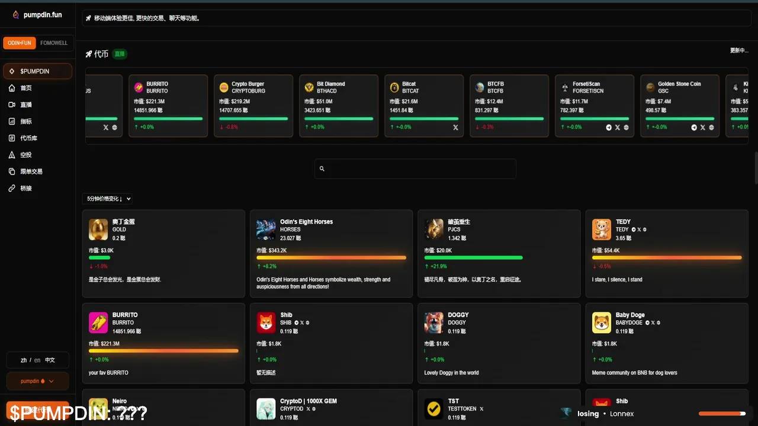Screen dimensions: 758x426
Task: Go to 跟单交易 in the sidebar
Action: tap(31, 171)
